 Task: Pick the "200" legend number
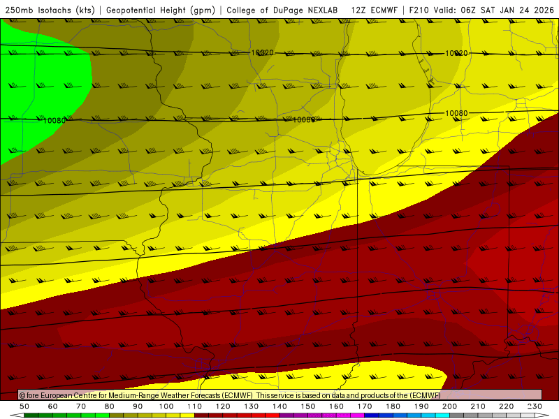coord(449,406)
